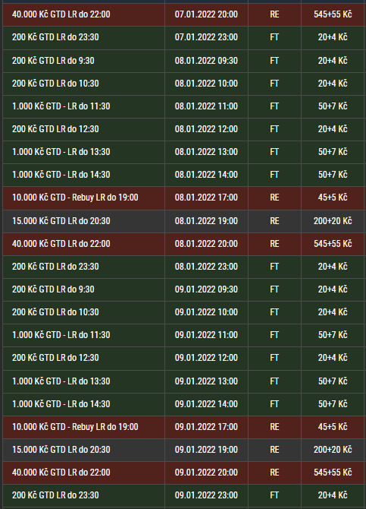Select the 08.01.2022 12:00 date cell
The image size is (366, 509).
point(206,129)
